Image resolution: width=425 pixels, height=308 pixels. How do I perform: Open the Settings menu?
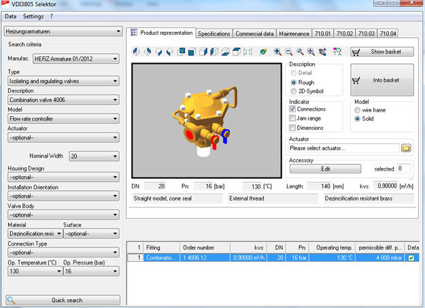coord(32,16)
